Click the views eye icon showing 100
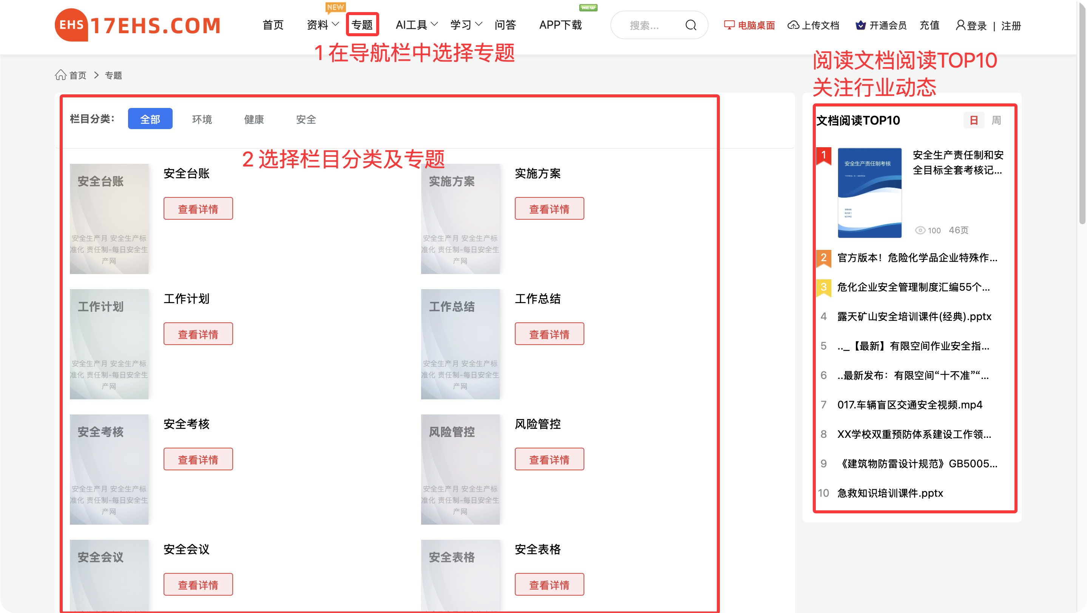 tap(920, 230)
